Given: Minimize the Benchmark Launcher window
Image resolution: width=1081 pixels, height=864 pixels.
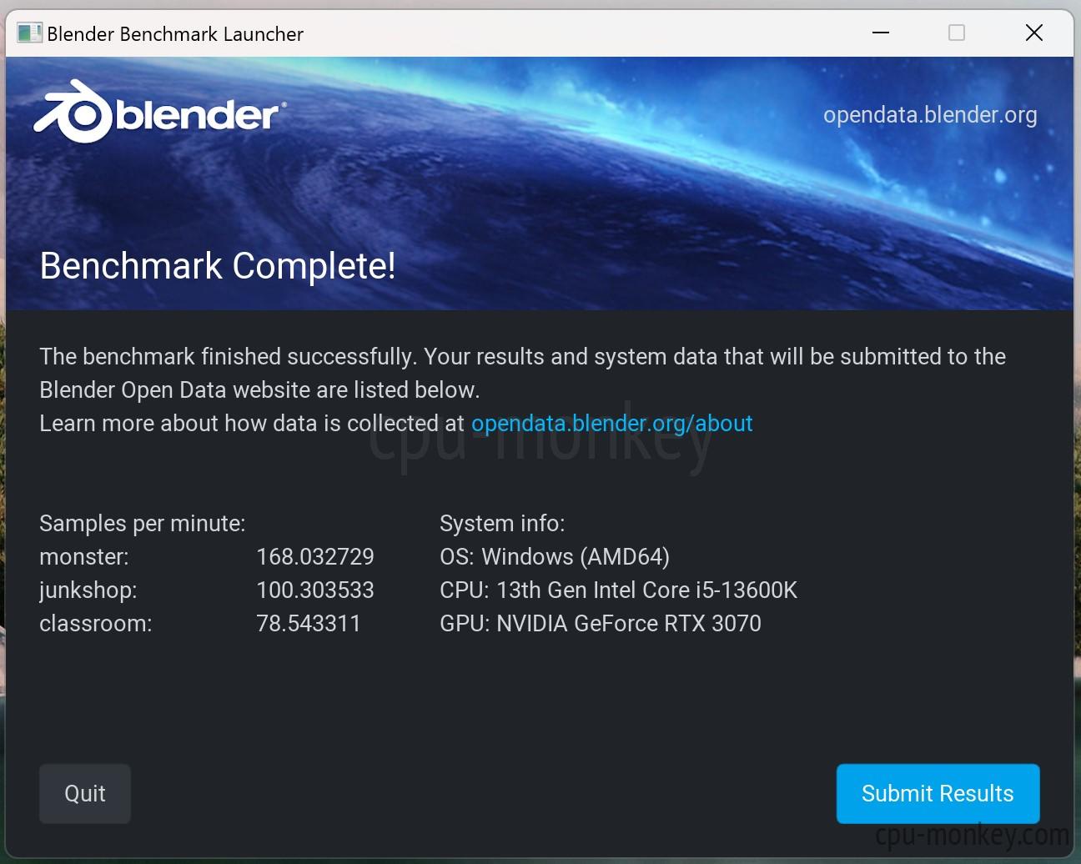Looking at the screenshot, I should (881, 33).
